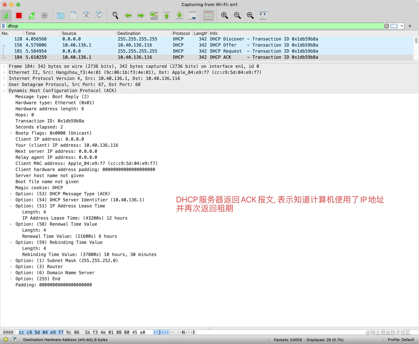419x344 pixels.
Task: Select the DHCP ACK packet 184
Action: tap(207, 57)
